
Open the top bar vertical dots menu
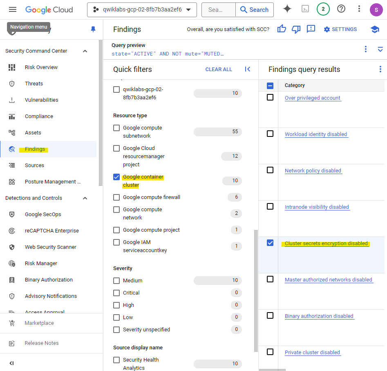pos(359,9)
